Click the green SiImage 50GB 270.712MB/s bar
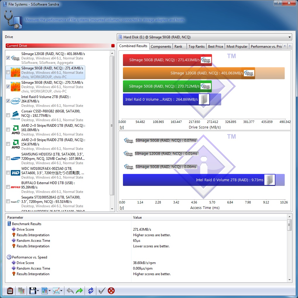 coord(167,86)
